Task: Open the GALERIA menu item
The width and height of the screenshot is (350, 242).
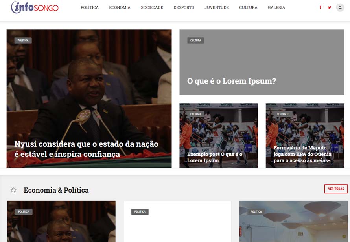Action: [276, 7]
